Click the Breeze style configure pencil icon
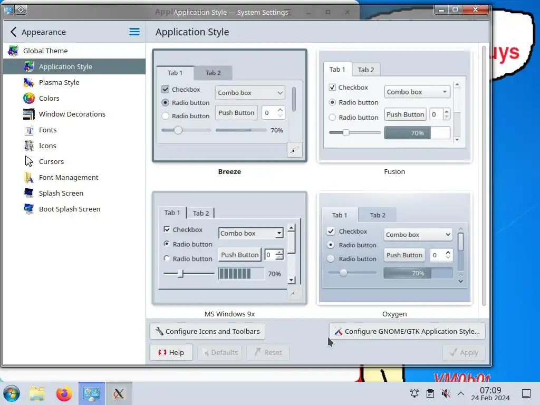 click(x=294, y=150)
